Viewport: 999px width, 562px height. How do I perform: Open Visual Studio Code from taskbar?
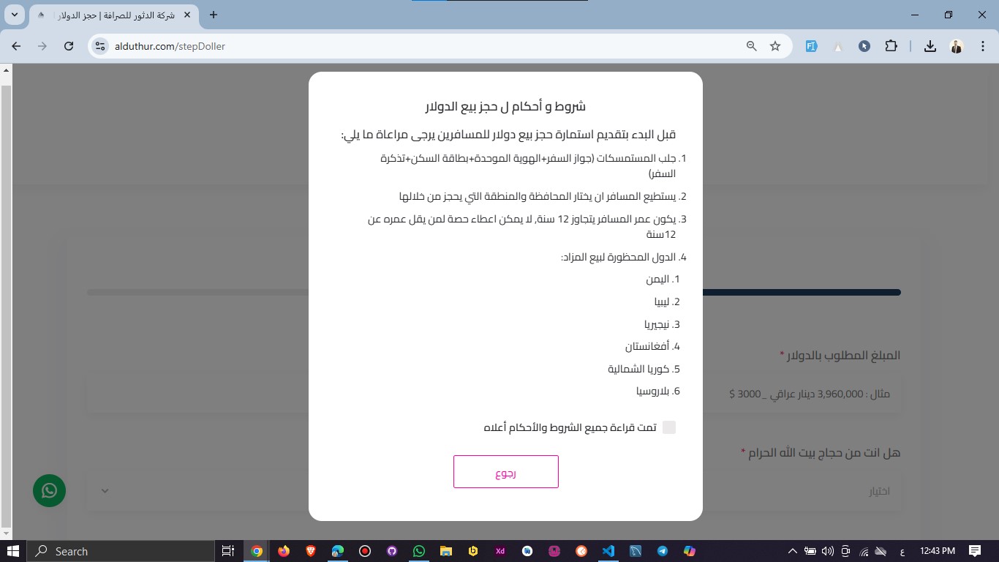[608, 551]
